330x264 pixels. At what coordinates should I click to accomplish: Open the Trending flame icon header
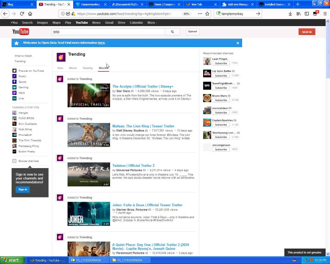click(x=61, y=57)
